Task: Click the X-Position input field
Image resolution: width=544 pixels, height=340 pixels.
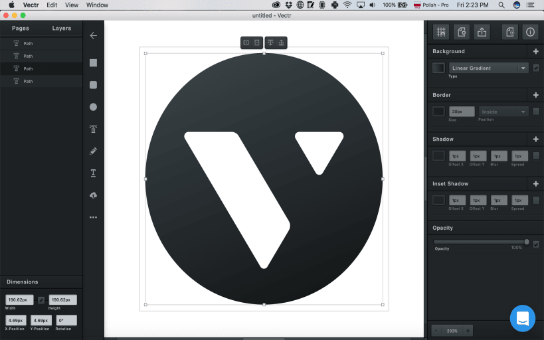Action: pos(16,320)
